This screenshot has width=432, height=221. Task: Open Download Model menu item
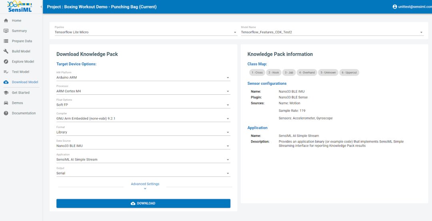[25, 82]
